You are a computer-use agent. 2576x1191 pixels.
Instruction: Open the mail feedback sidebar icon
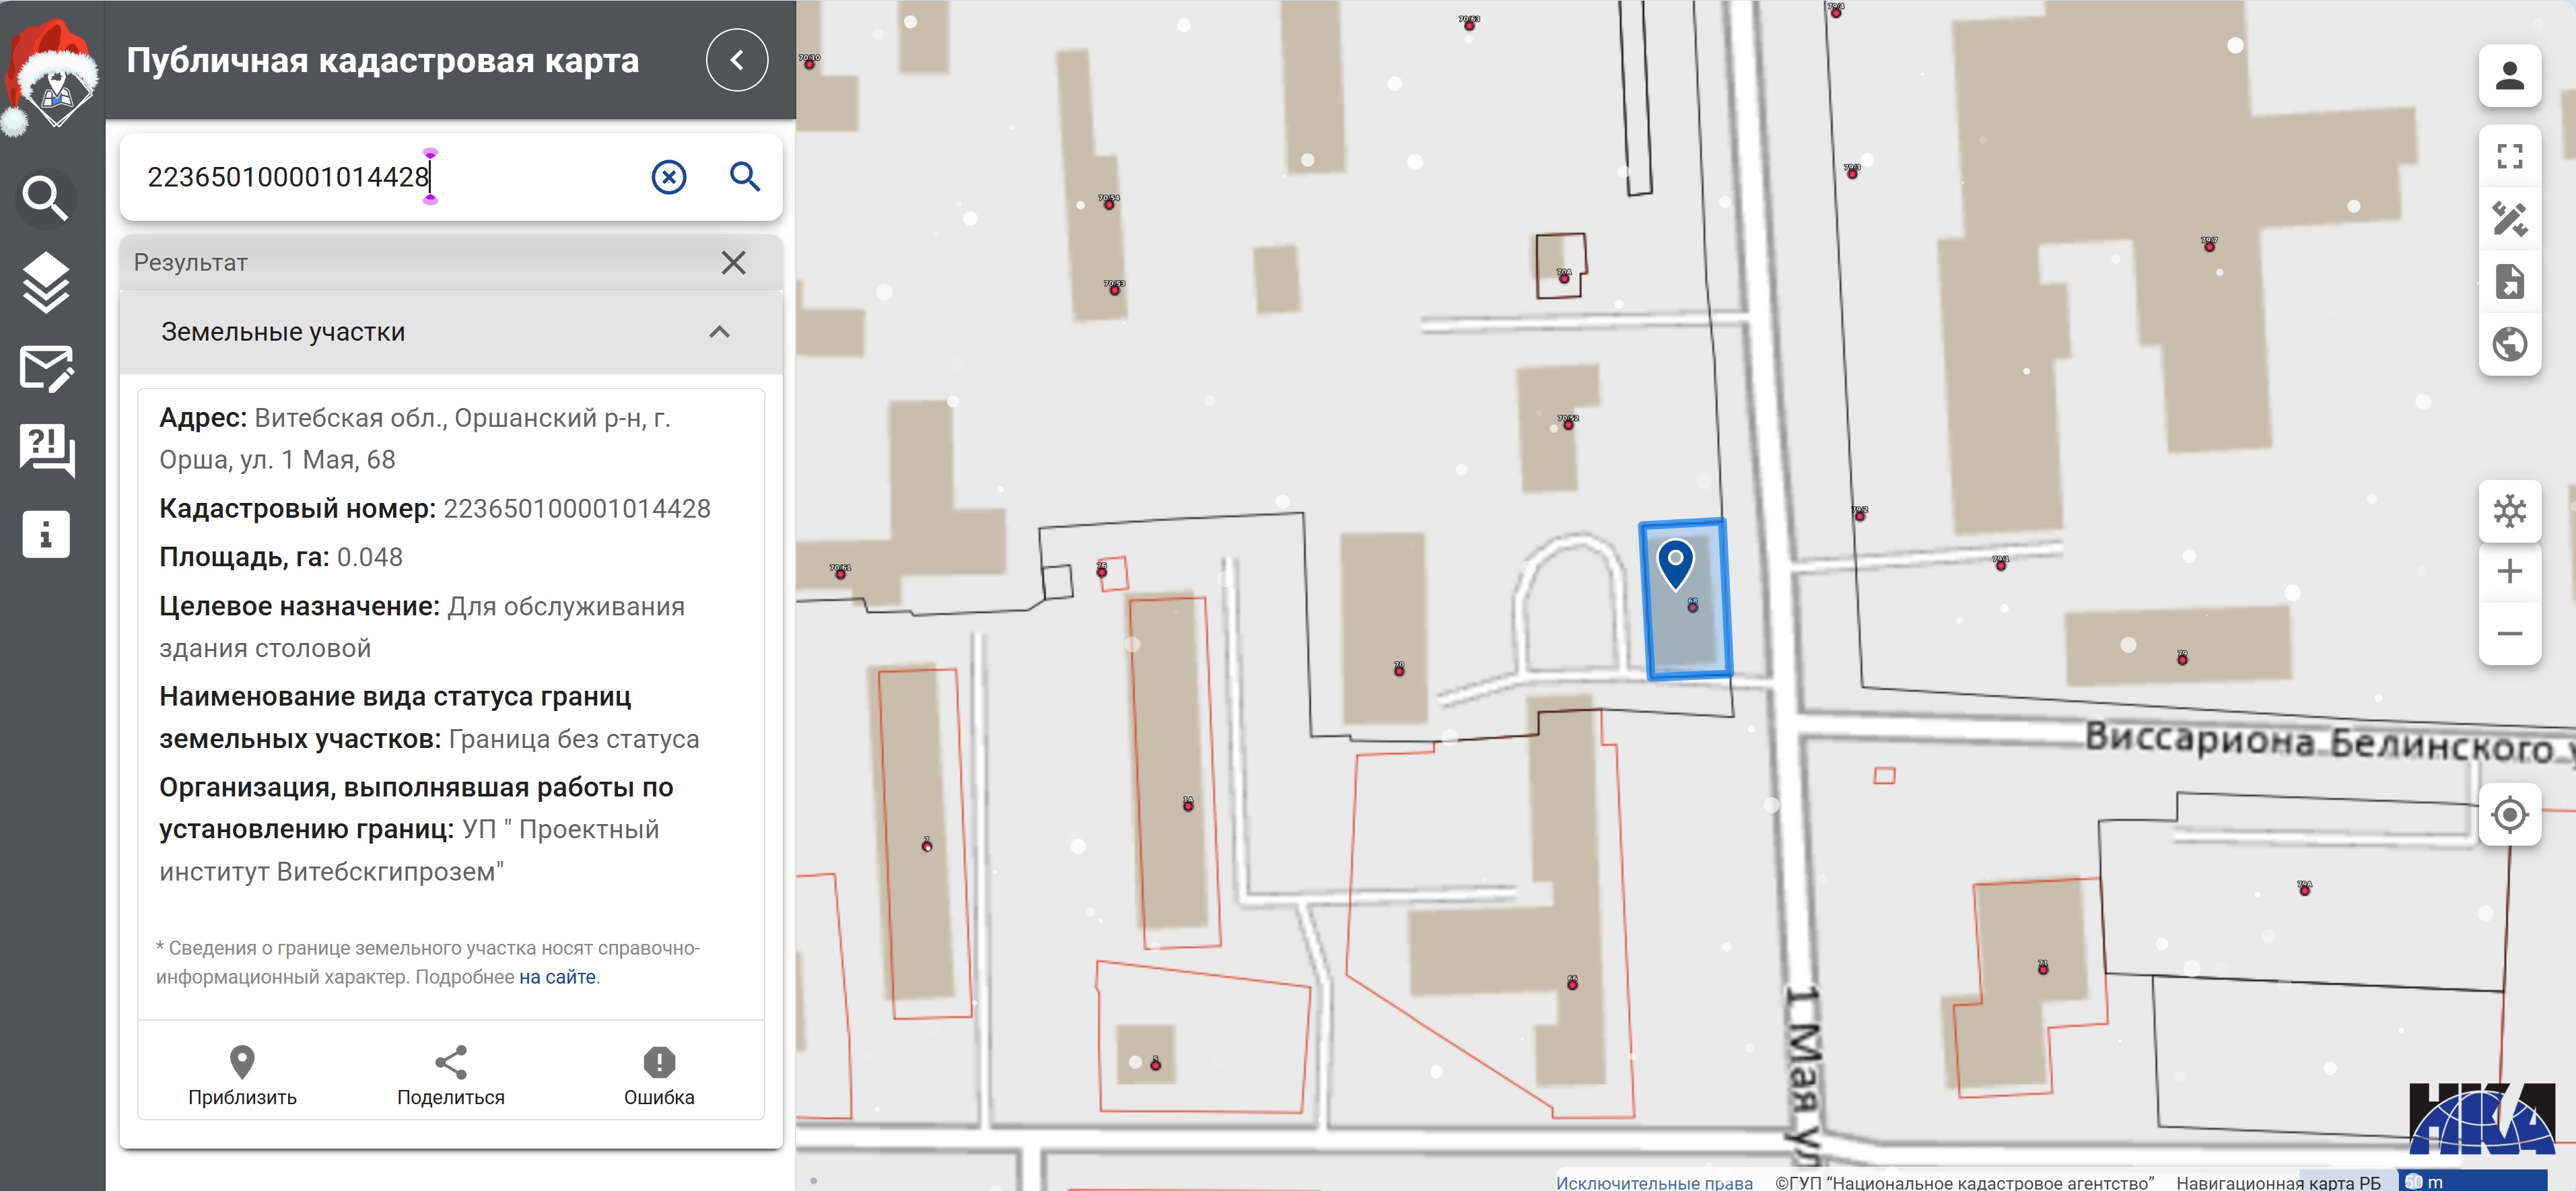pyautogui.click(x=45, y=369)
